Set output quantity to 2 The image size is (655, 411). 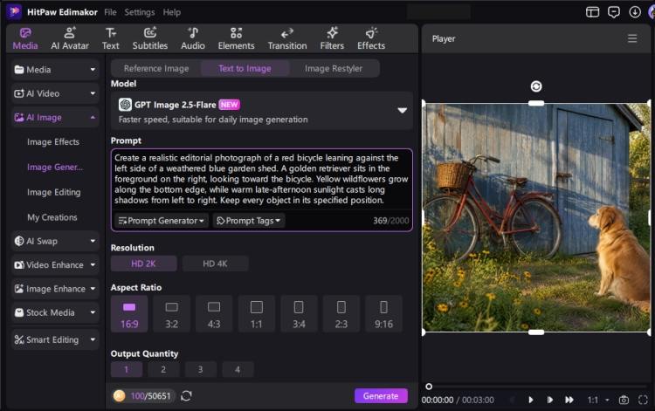163,369
